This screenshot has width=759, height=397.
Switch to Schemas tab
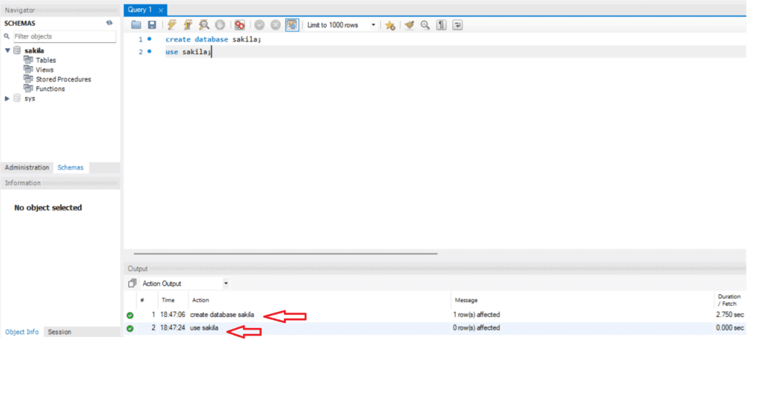click(x=70, y=167)
